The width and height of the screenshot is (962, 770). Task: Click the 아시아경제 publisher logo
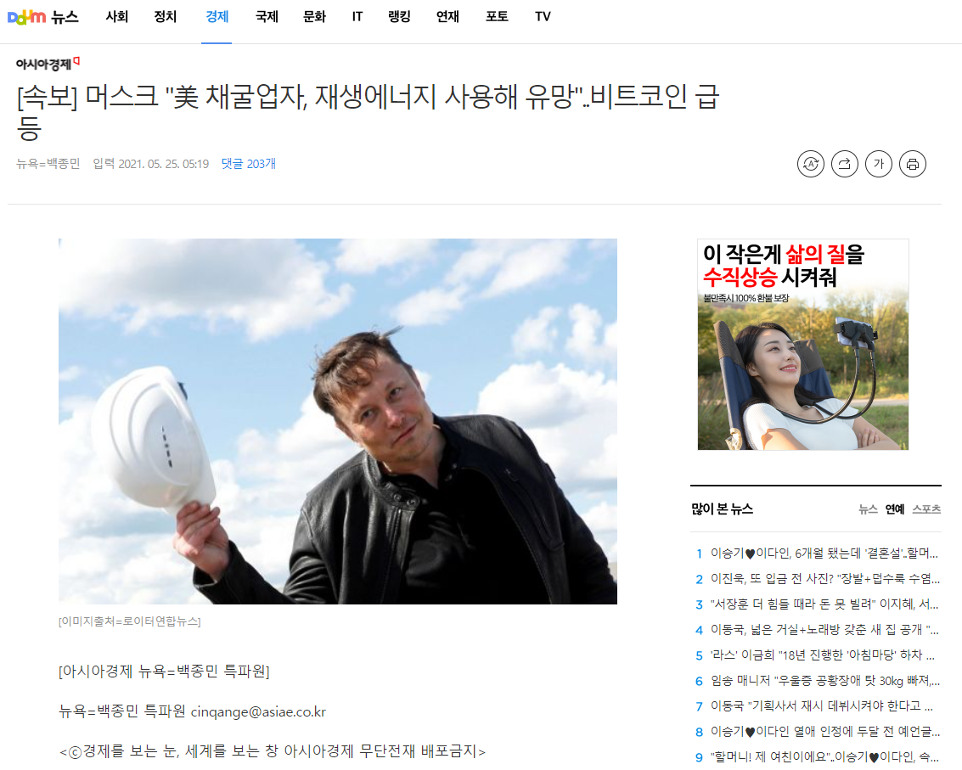click(x=48, y=63)
